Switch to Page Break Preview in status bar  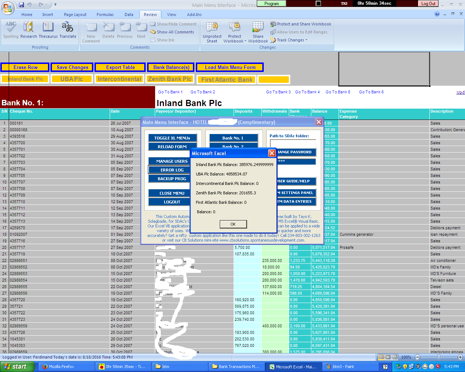point(395,357)
